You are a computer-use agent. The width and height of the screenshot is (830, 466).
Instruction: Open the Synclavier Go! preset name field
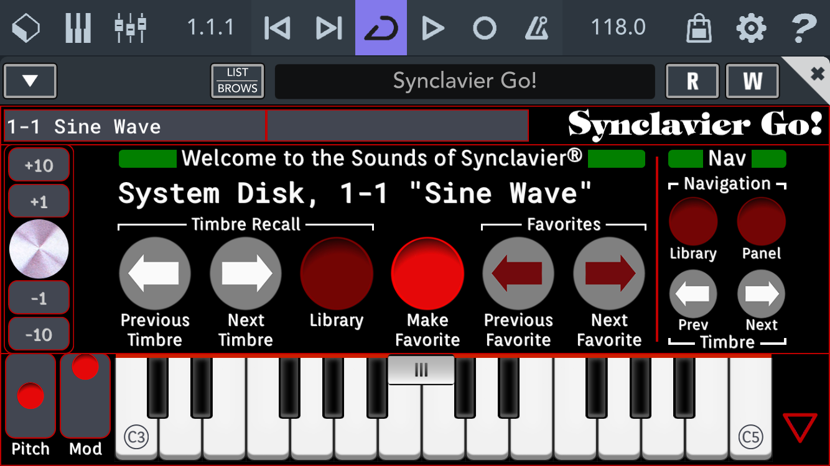click(465, 81)
